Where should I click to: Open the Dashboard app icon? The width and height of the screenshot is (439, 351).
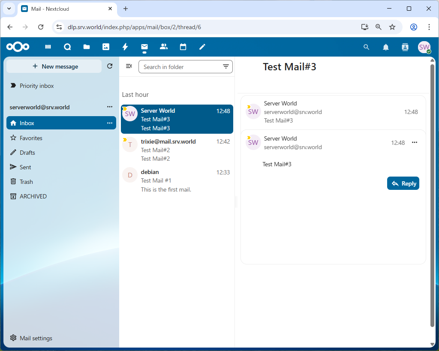[48, 47]
